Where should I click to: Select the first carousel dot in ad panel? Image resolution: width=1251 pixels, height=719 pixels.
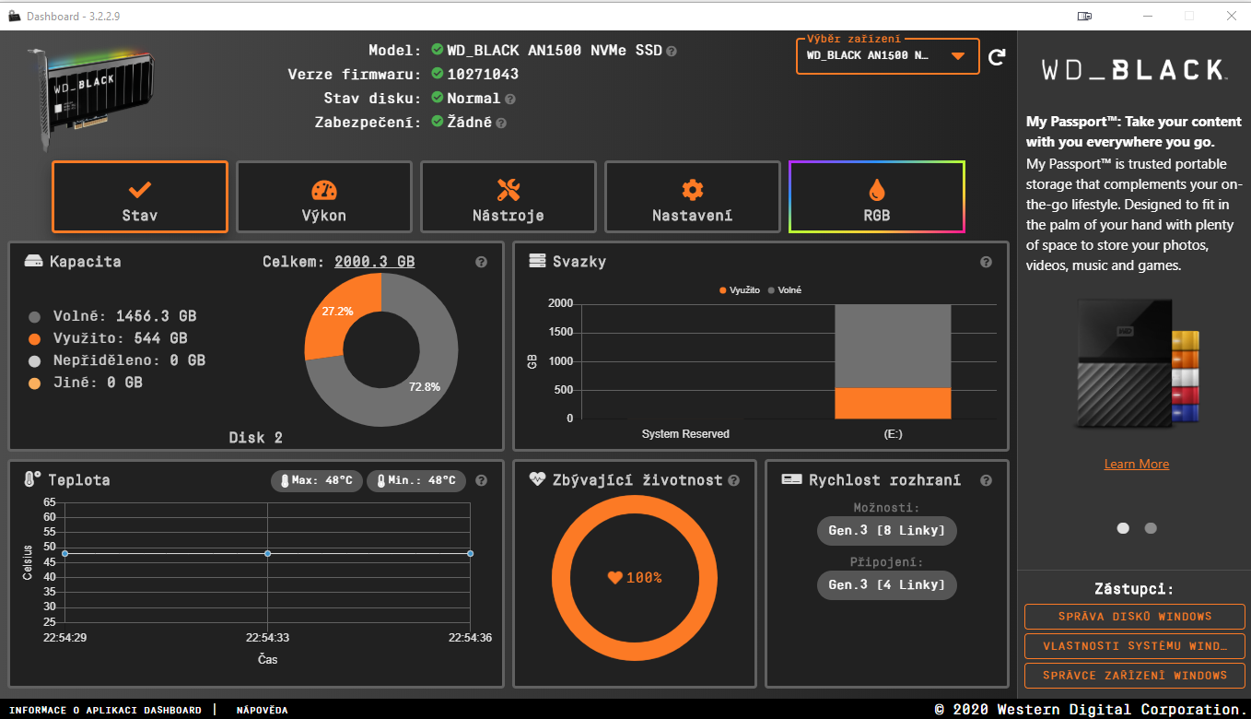tap(1123, 528)
